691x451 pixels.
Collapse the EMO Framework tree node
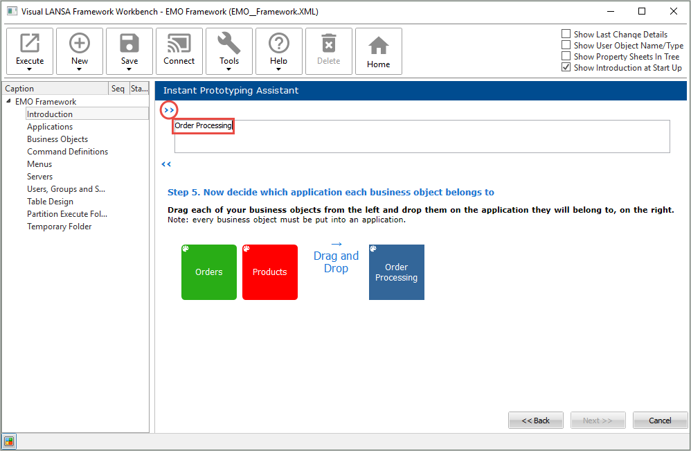(8, 101)
